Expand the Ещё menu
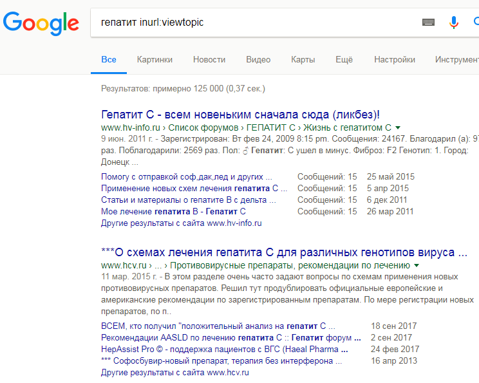The height and width of the screenshot is (383, 479). click(344, 60)
